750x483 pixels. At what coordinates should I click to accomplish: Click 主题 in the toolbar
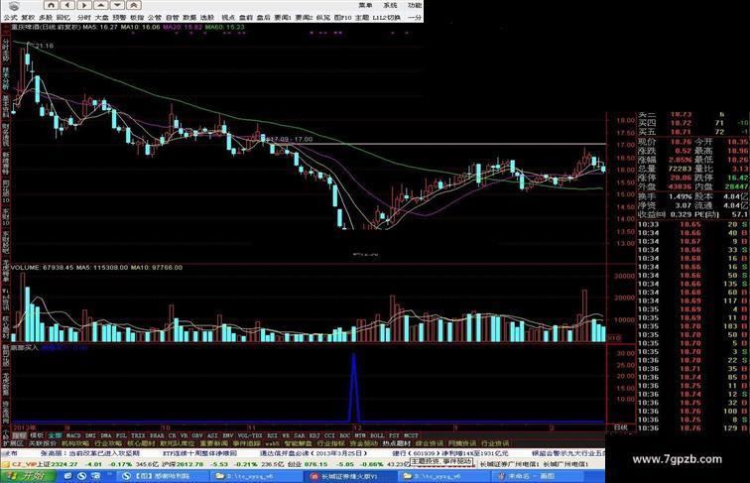coord(362,18)
